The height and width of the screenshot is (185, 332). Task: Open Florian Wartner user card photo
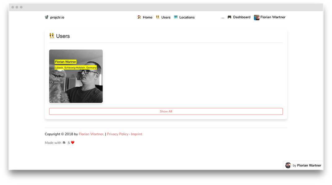(x=76, y=76)
